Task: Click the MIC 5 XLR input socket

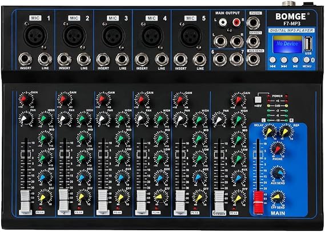Action: [191, 35]
